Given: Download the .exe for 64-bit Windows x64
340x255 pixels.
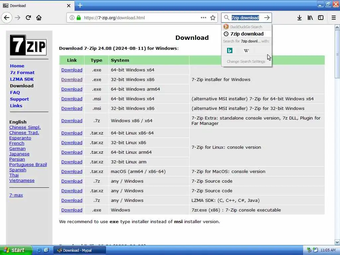Looking at the screenshot, I should pos(72,70).
